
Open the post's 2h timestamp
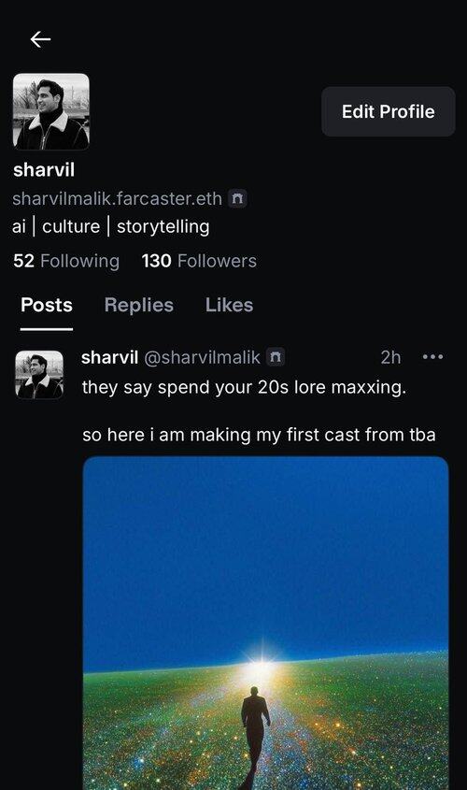pos(390,357)
